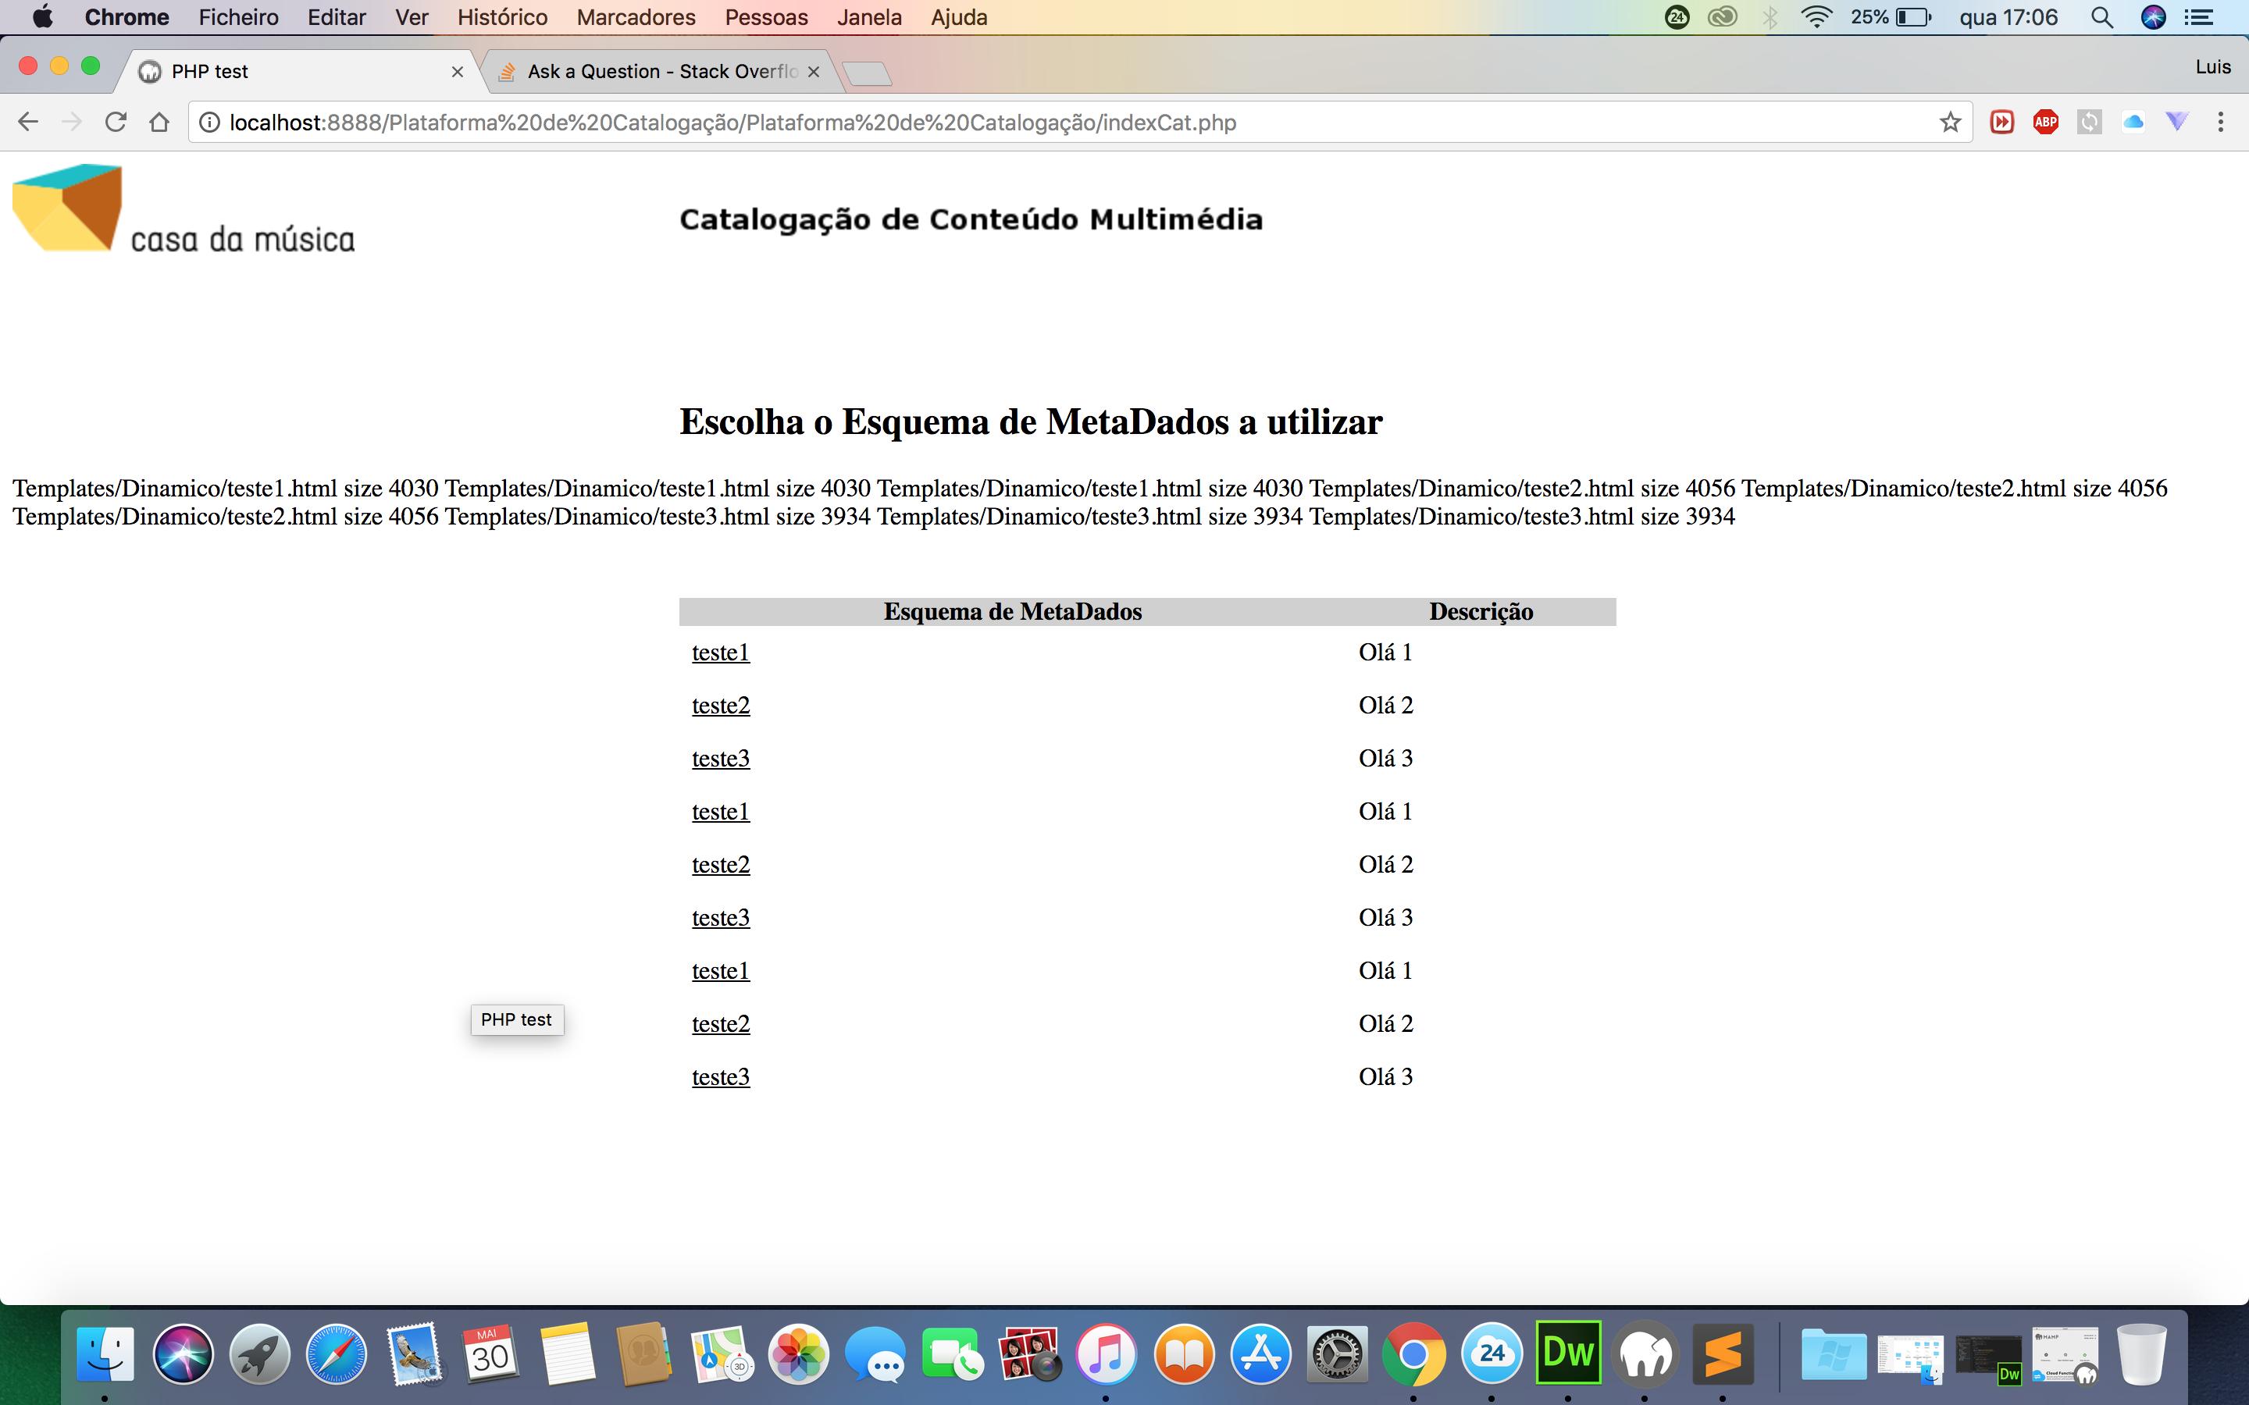Click the browser reload page icon
This screenshot has height=1405, width=2249.
(116, 123)
